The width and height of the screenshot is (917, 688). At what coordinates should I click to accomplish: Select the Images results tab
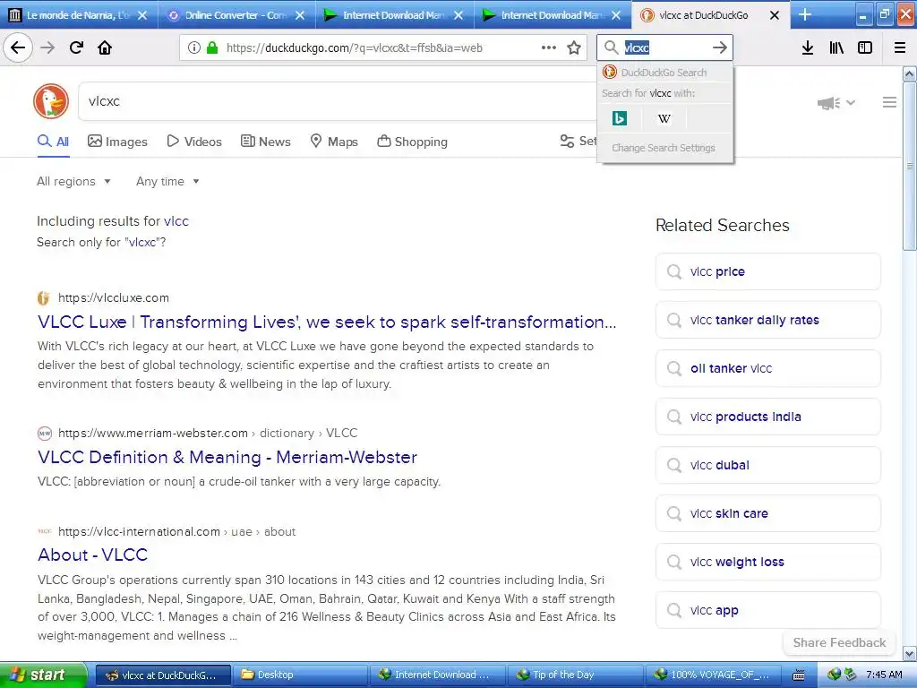117,142
